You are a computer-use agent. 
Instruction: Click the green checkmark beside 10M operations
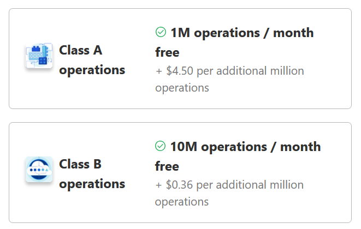pos(161,146)
